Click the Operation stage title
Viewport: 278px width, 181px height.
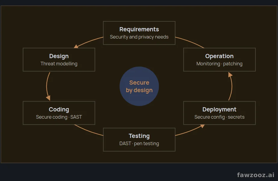(219, 56)
